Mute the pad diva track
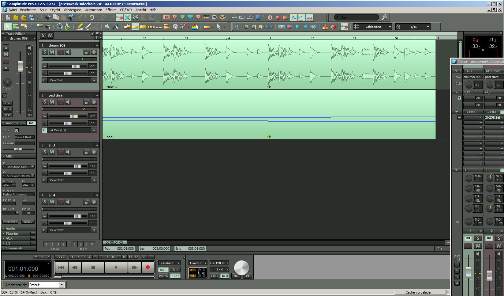The width and height of the screenshot is (504, 296). [52, 102]
